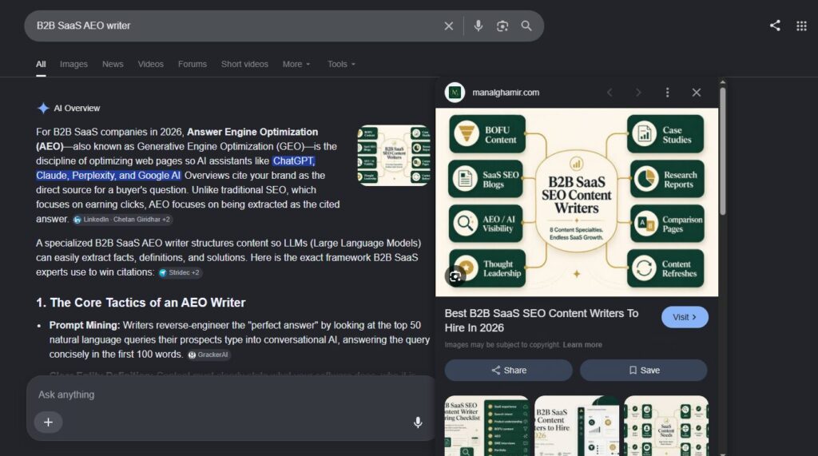Click the Visit button
818x456 pixels.
[x=685, y=317]
